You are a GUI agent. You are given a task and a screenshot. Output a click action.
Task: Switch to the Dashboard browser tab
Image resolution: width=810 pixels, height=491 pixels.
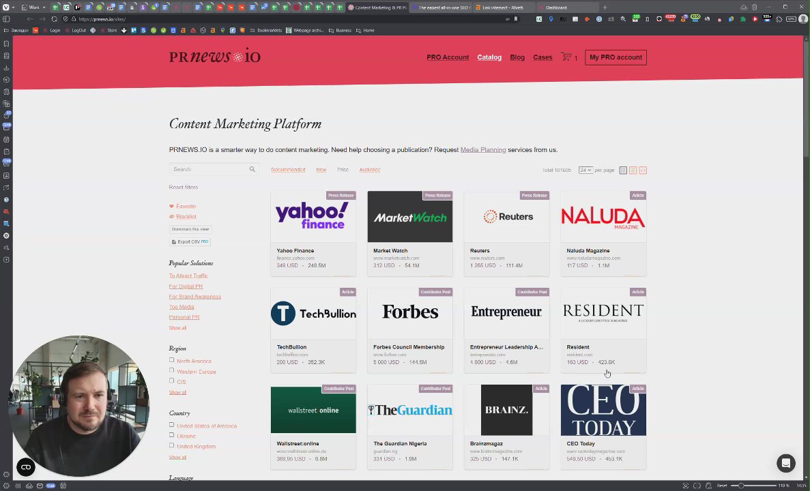point(566,8)
